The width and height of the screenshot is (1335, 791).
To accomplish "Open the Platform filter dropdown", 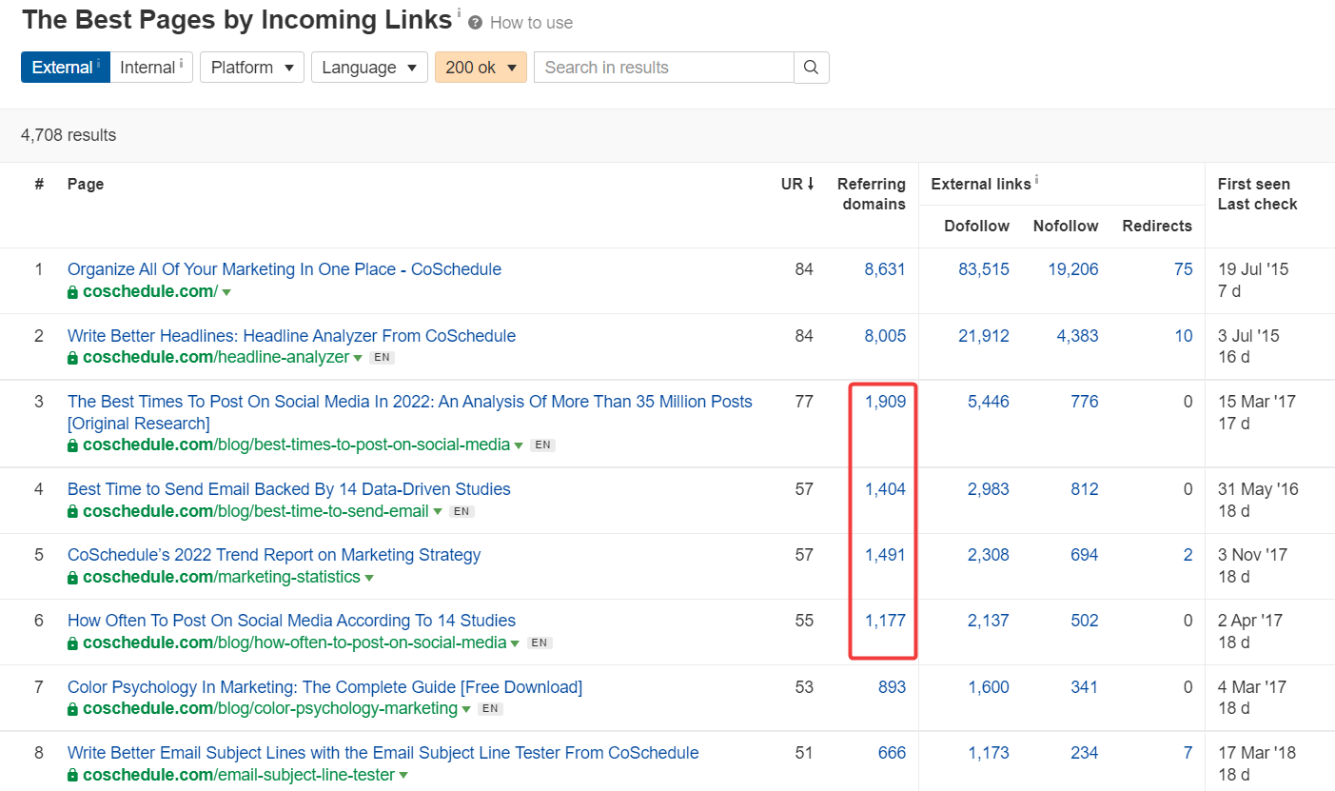I will pos(251,68).
